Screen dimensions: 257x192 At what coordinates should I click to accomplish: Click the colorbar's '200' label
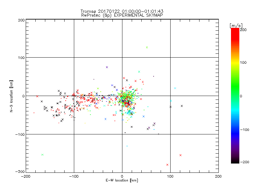[x=243, y=30]
